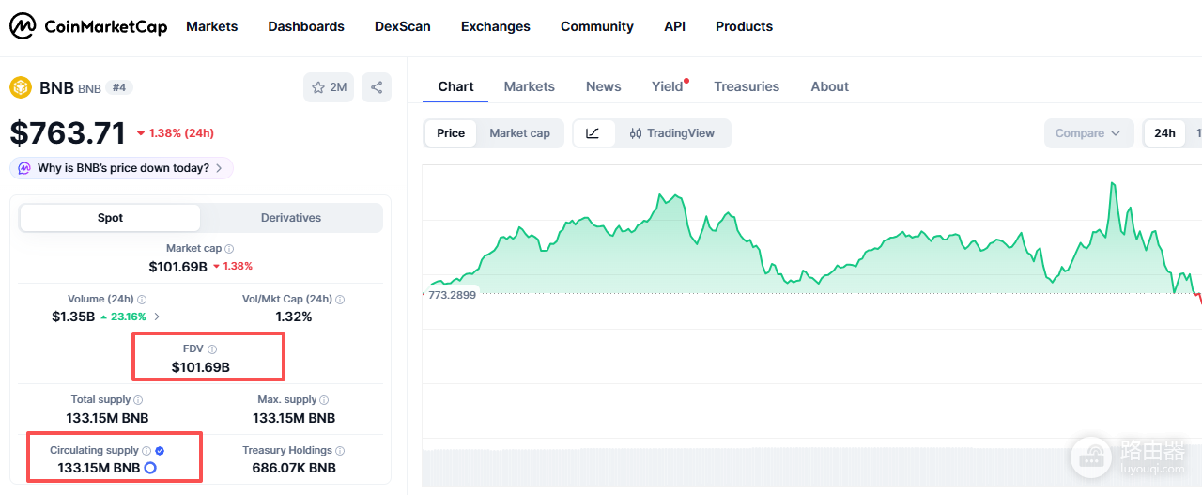
Task: Show Total supply info icon
Action: click(x=139, y=400)
